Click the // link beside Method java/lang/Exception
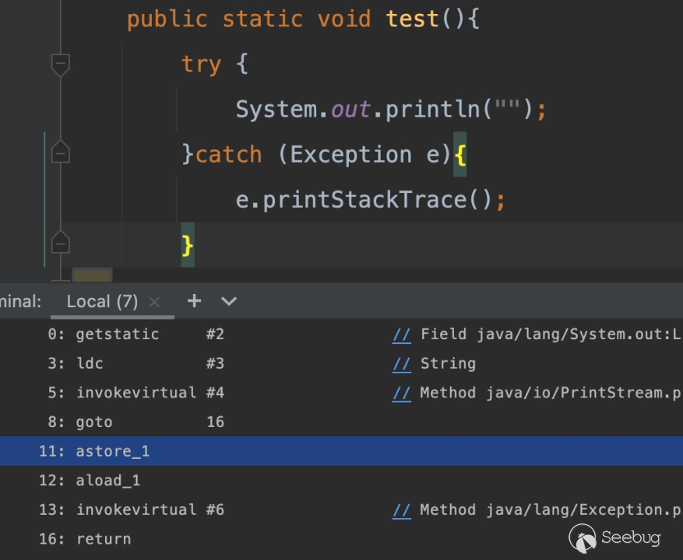 (401, 509)
